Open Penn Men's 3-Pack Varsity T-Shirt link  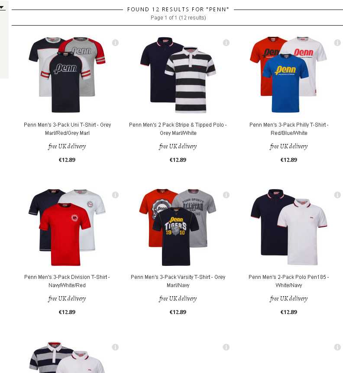178,281
